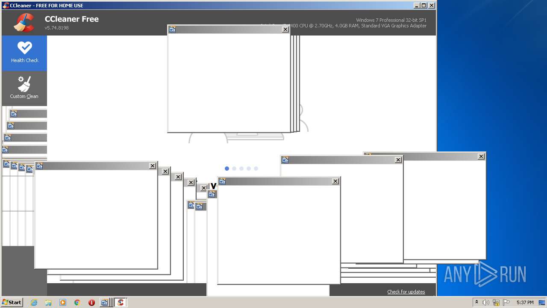Close the frontmost blank window at bottom center
Viewport: 547px width, 308px height.
tap(335, 181)
